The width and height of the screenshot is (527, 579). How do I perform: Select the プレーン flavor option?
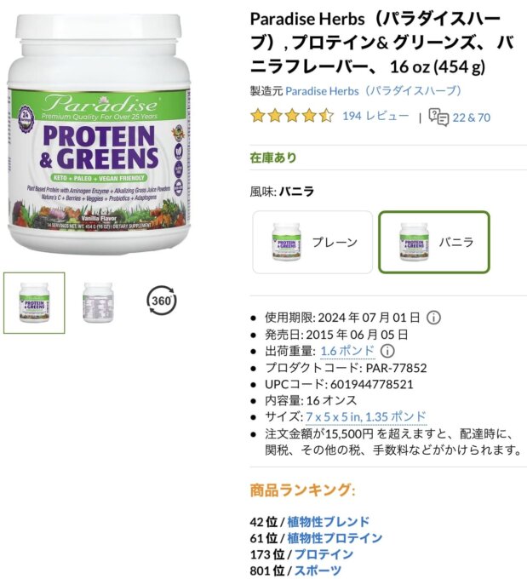click(x=312, y=242)
